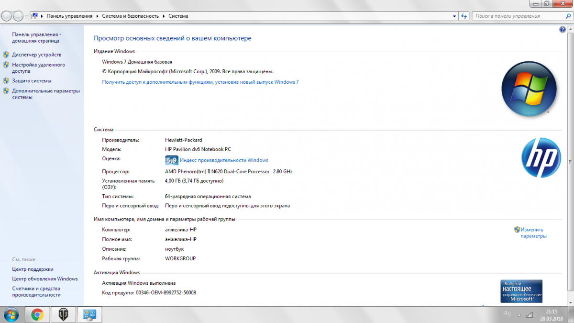Screen dimensions: 574x323
Task: Click the computer icon in the address bar
Action: 34,16
